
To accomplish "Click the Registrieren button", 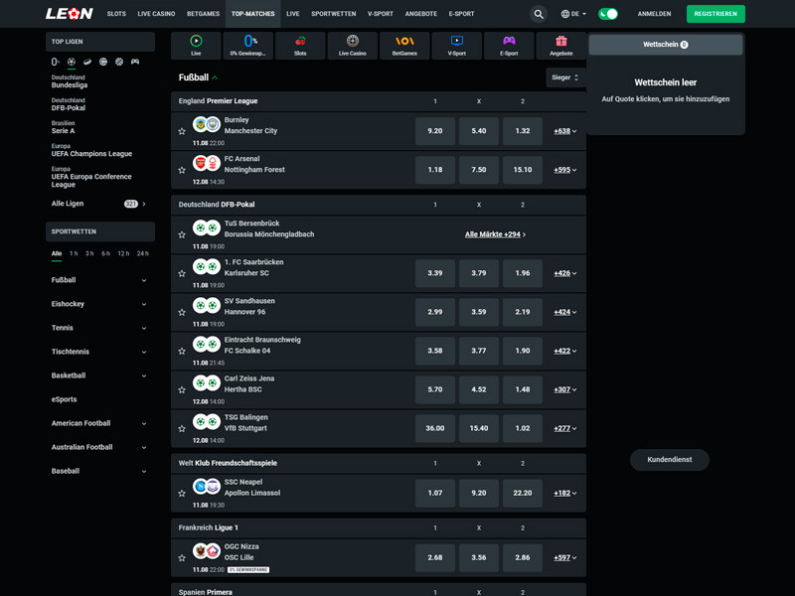I will pos(715,14).
